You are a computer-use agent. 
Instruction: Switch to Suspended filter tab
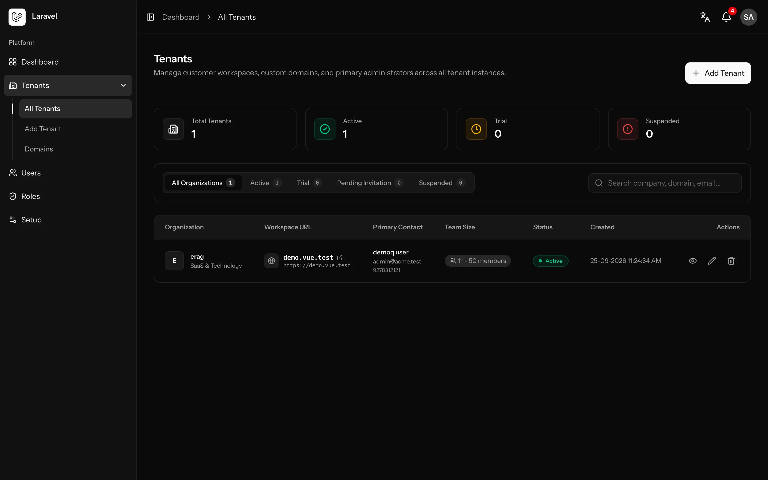click(x=442, y=183)
